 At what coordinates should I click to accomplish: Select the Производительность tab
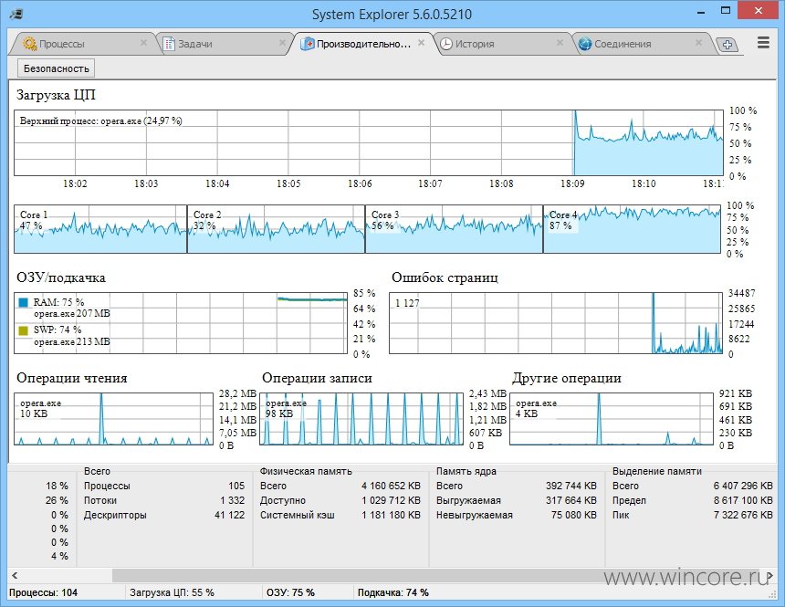[x=363, y=44]
